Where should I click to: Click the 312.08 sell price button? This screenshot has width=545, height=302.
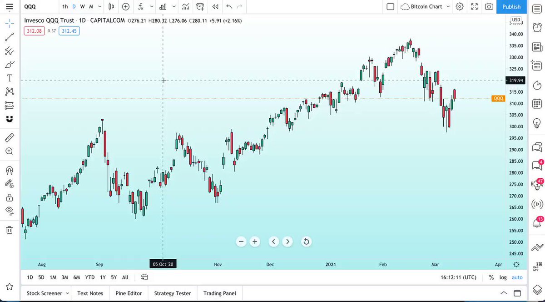(34, 31)
